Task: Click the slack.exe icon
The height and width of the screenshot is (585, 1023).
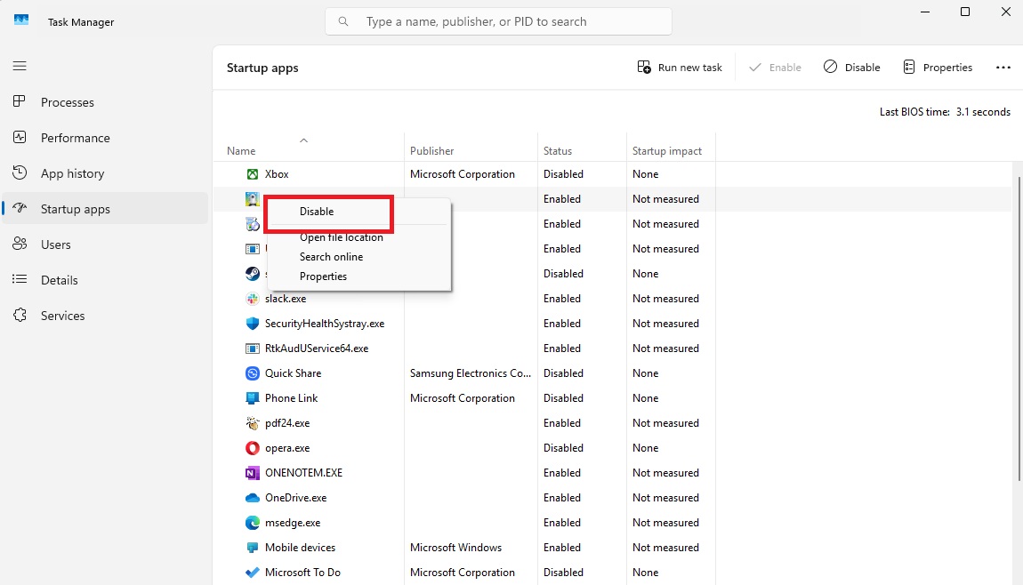Action: click(x=253, y=299)
